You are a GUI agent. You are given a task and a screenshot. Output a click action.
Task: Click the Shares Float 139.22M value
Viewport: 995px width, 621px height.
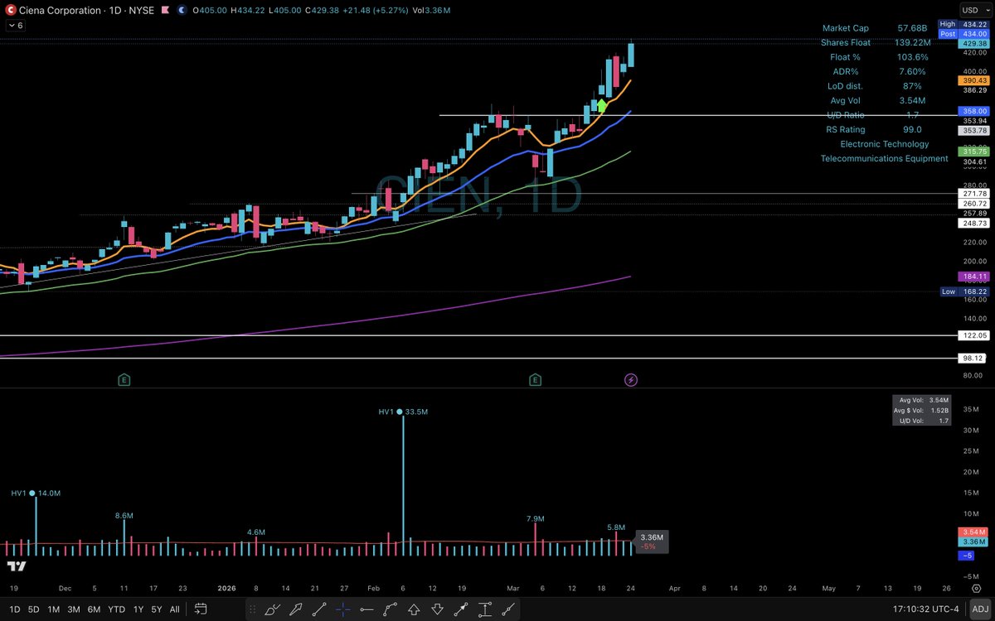click(x=911, y=42)
